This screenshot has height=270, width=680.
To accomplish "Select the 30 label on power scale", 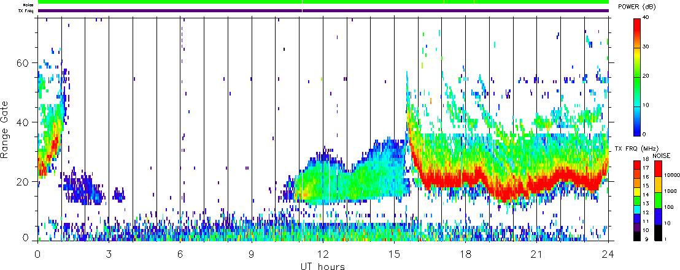I will (x=646, y=48).
